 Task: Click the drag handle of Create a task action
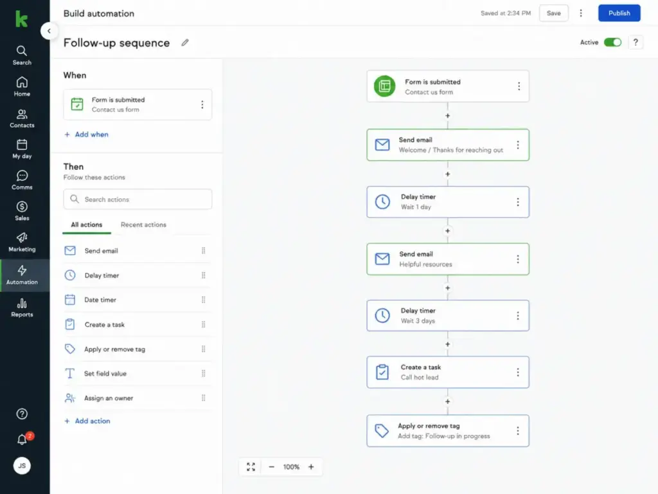point(204,324)
